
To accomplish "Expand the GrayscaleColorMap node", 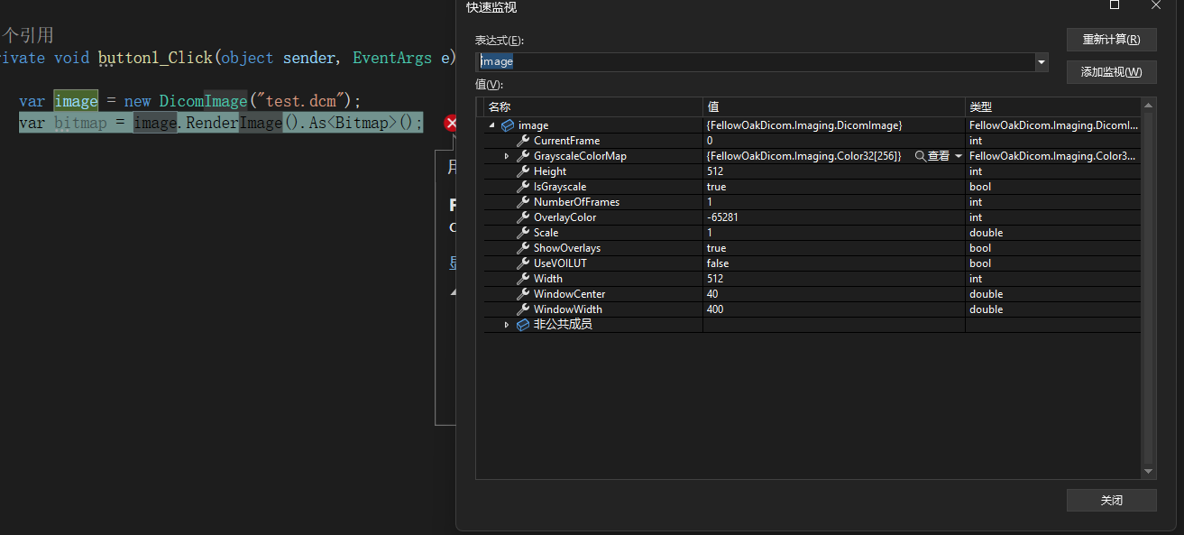I will tap(507, 155).
